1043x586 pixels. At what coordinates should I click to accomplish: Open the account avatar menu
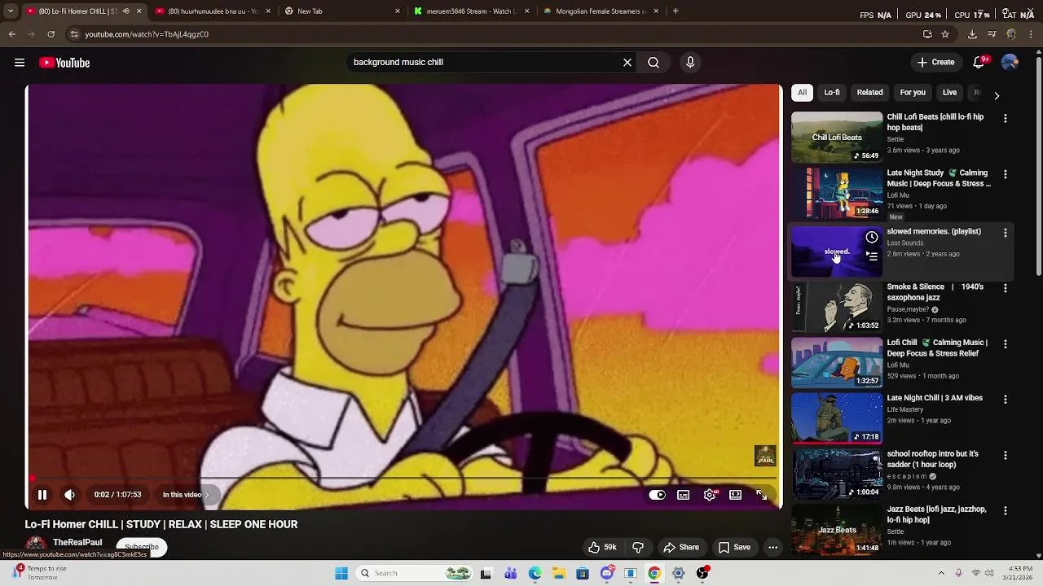pyautogui.click(x=1010, y=63)
